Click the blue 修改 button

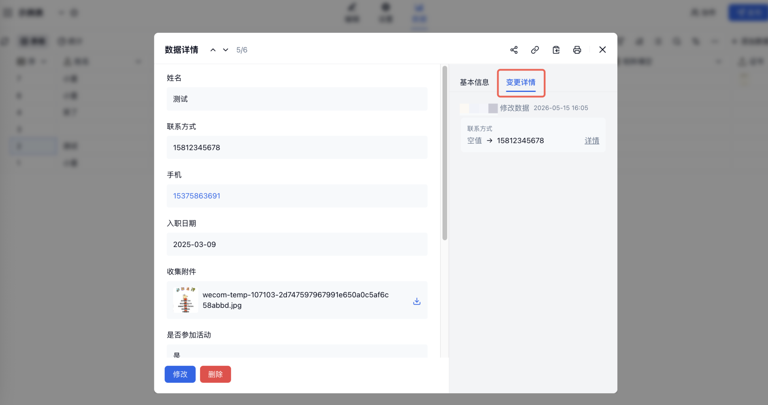click(180, 374)
